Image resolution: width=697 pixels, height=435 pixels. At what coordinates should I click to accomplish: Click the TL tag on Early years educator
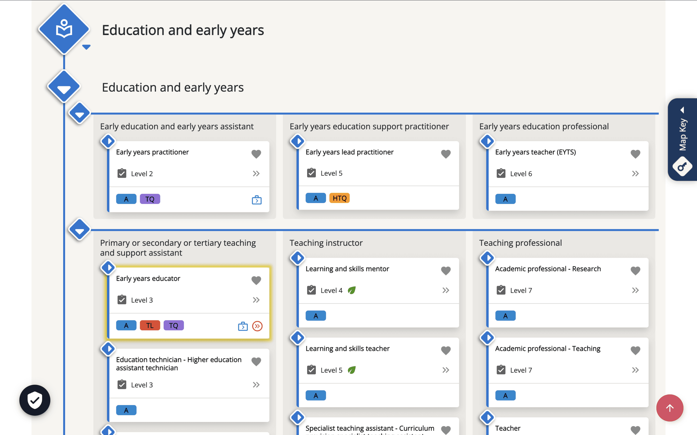[x=150, y=325]
